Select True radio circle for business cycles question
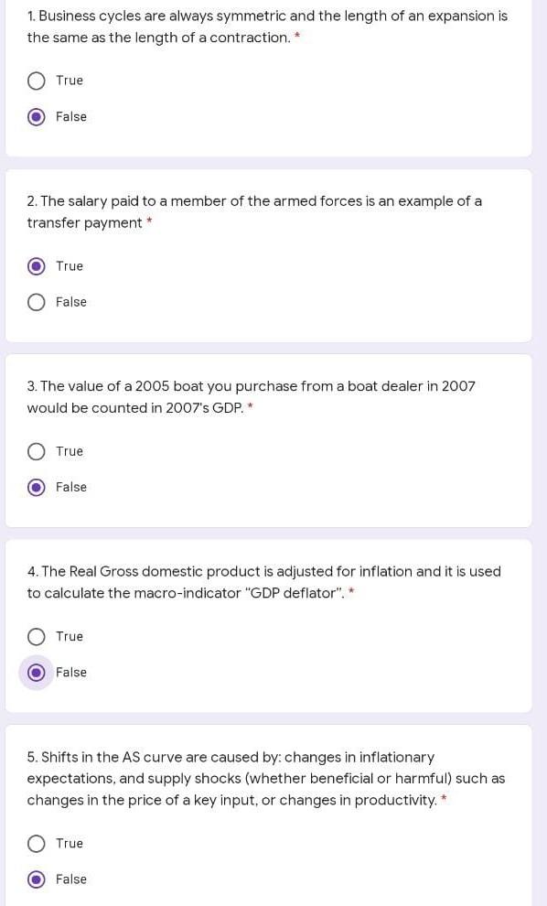 pos(37,81)
